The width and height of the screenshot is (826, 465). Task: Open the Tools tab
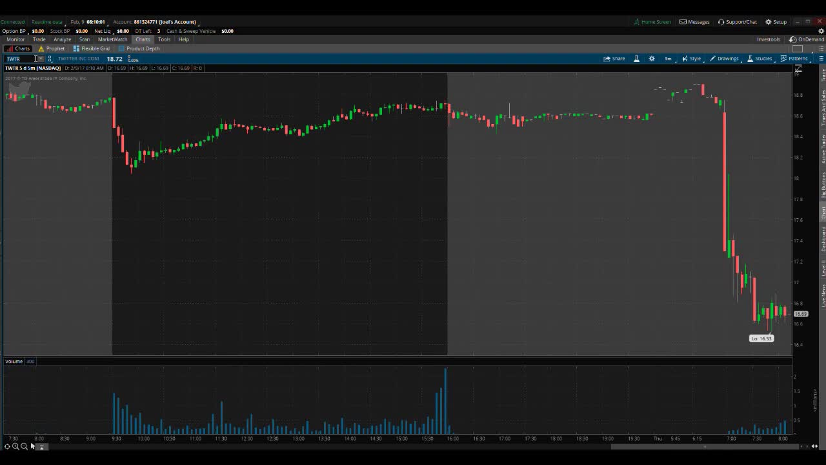[x=164, y=39]
